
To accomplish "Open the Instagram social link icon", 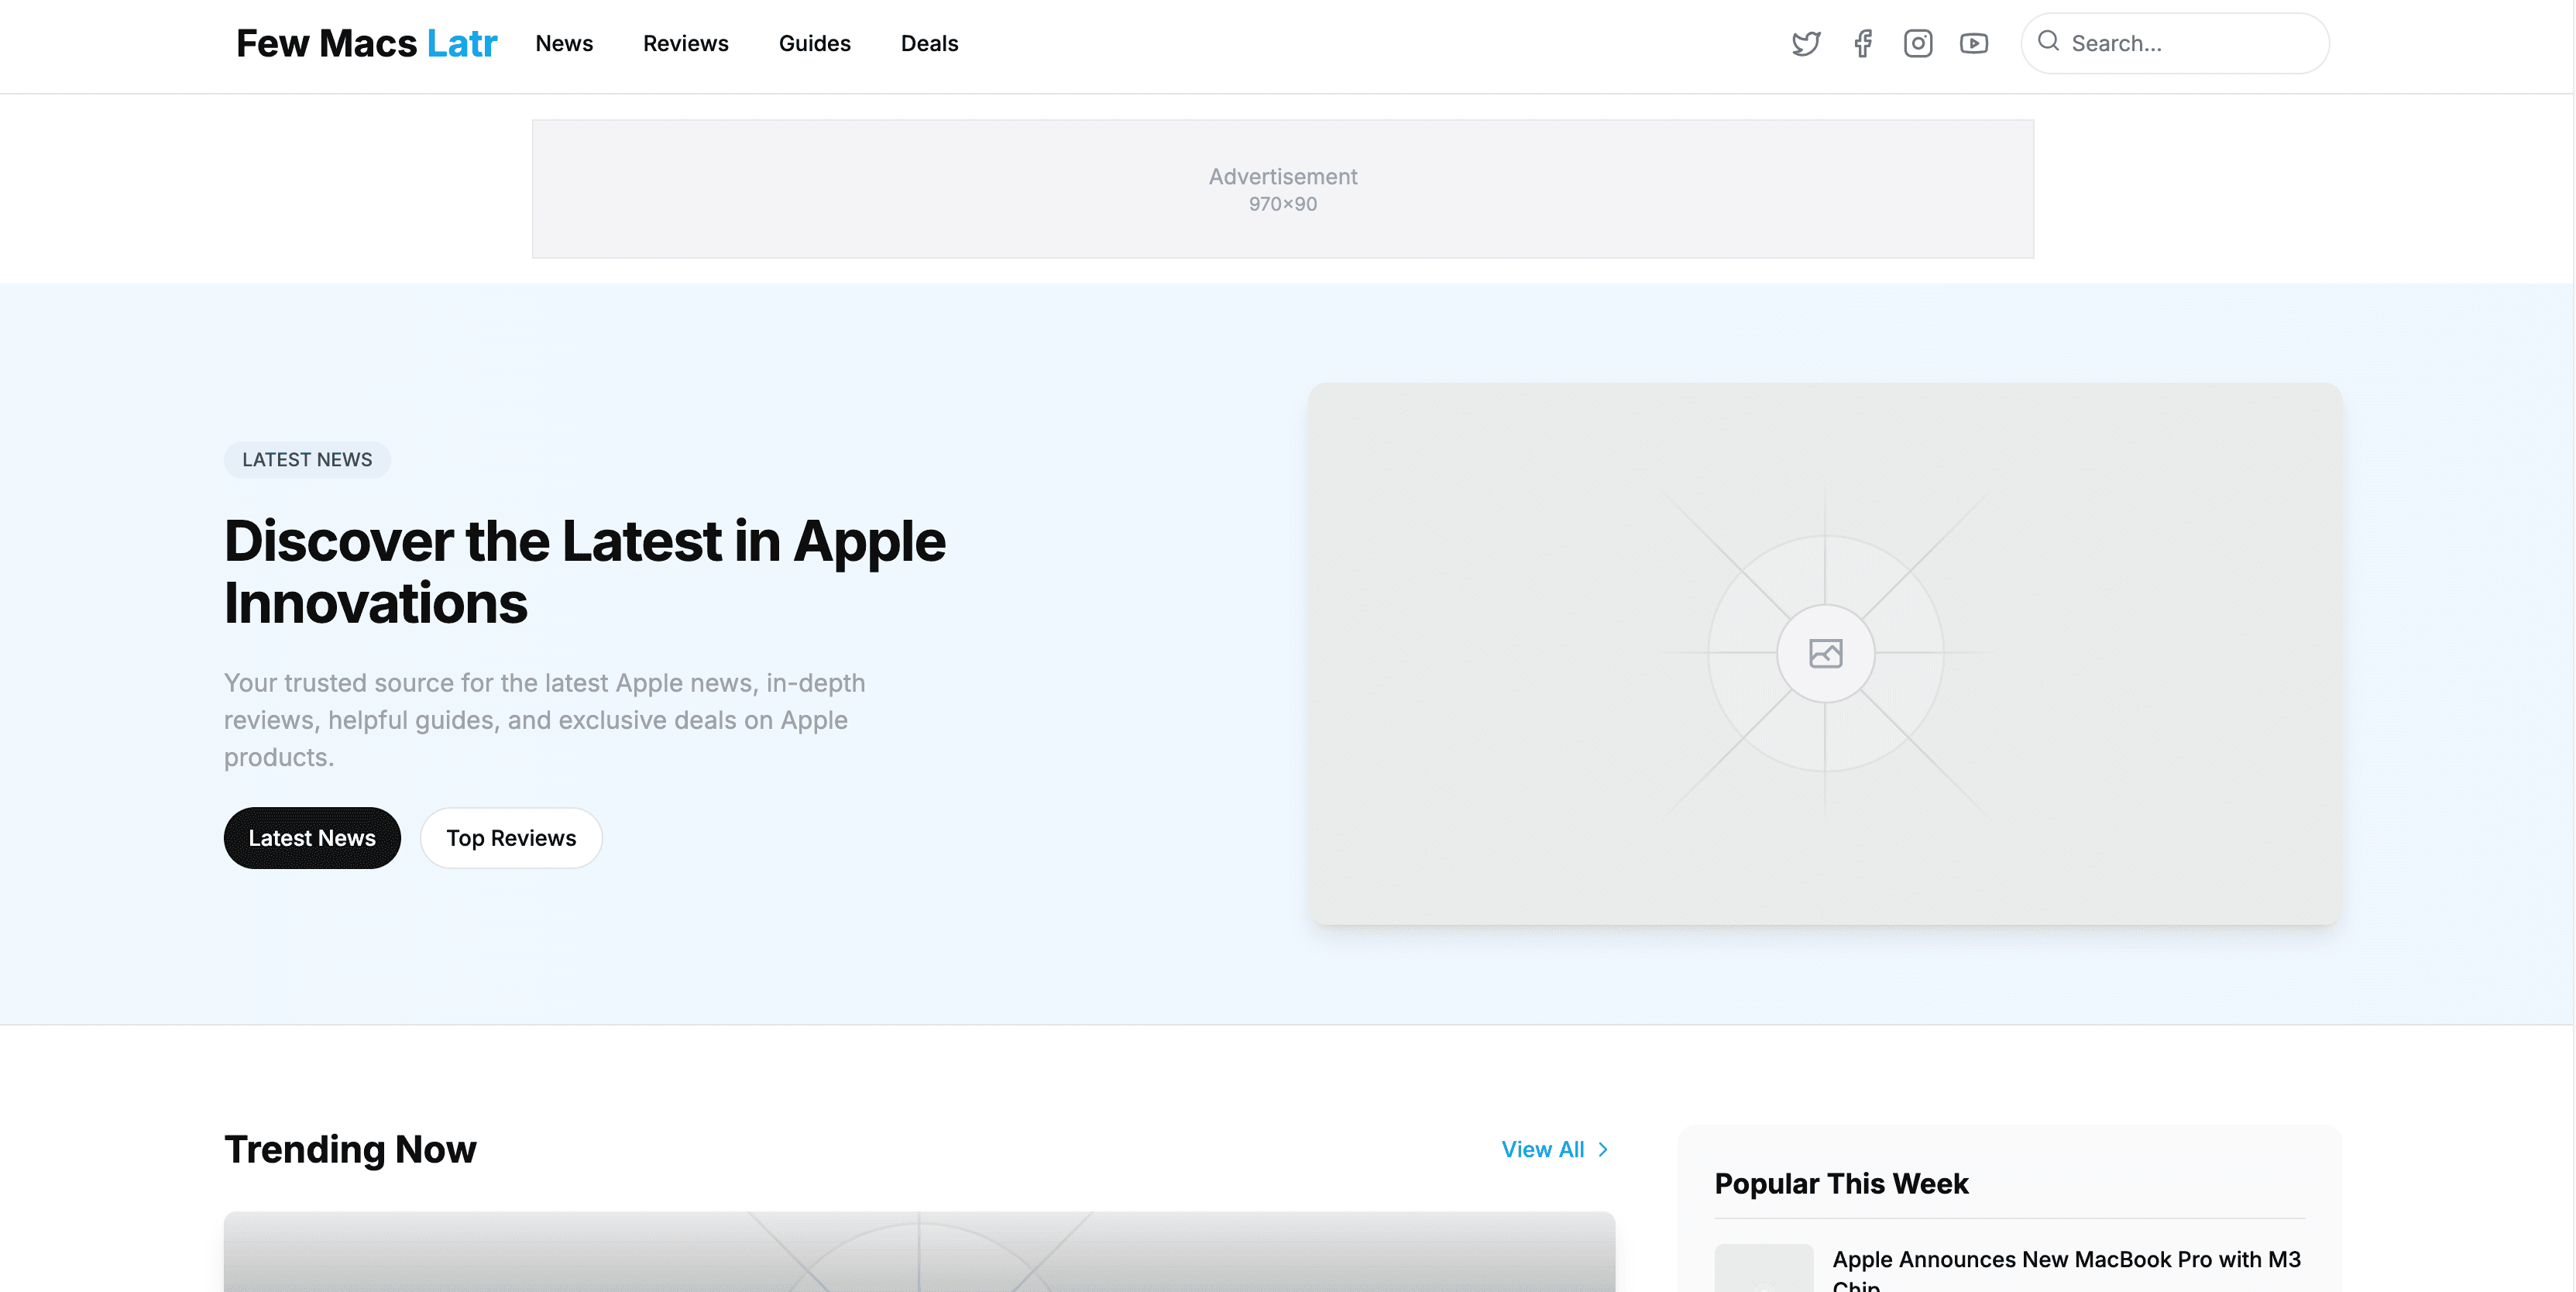I will [x=1918, y=43].
